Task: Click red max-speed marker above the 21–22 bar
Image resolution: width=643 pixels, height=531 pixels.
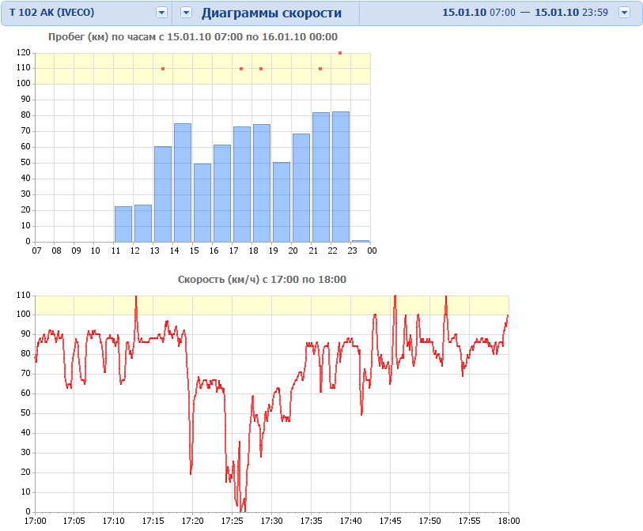Action: pos(320,69)
